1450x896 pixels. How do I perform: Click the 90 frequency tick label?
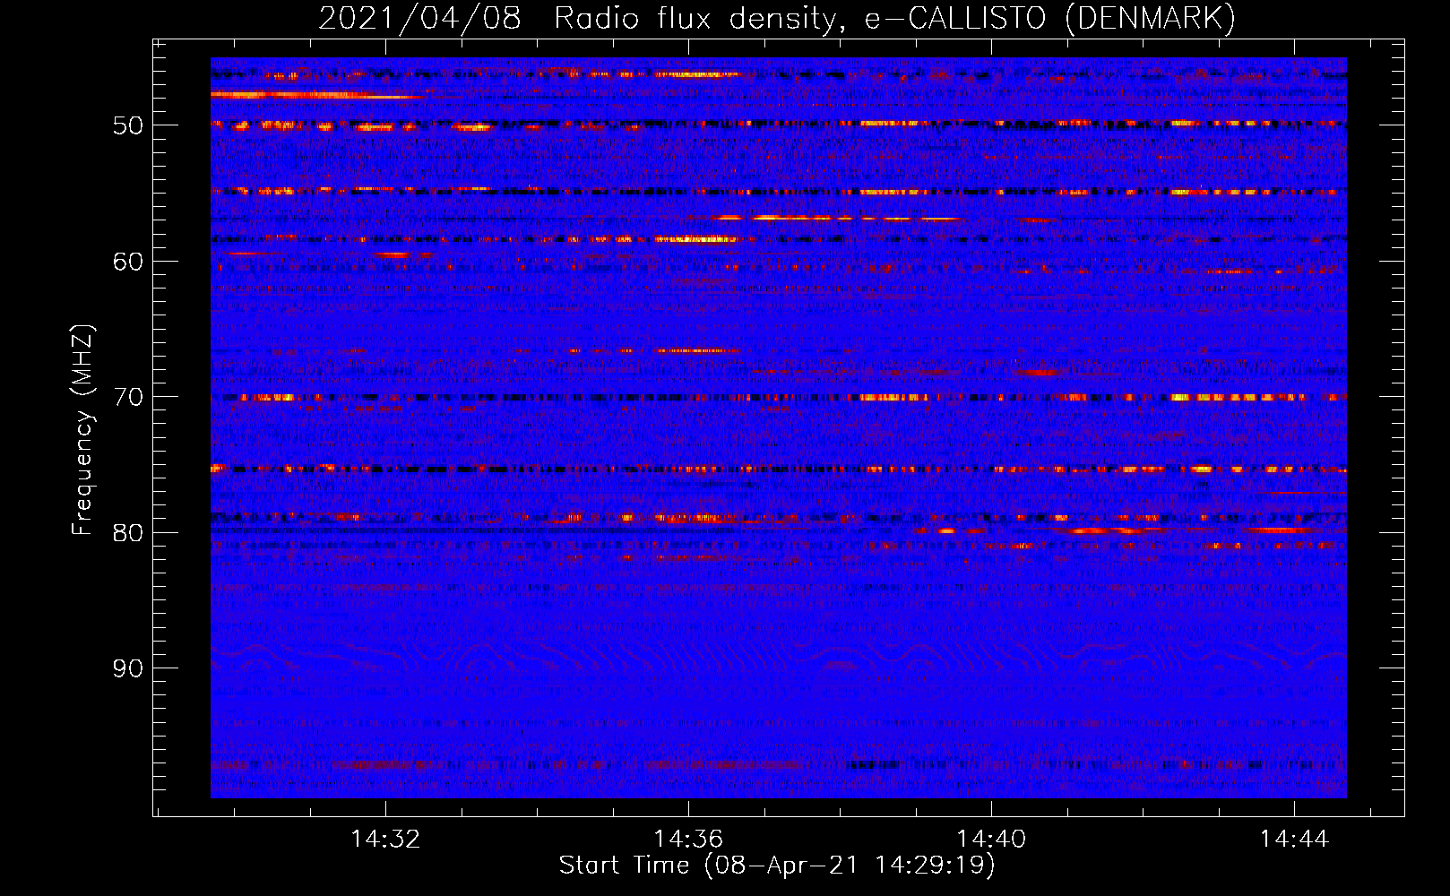[128, 668]
